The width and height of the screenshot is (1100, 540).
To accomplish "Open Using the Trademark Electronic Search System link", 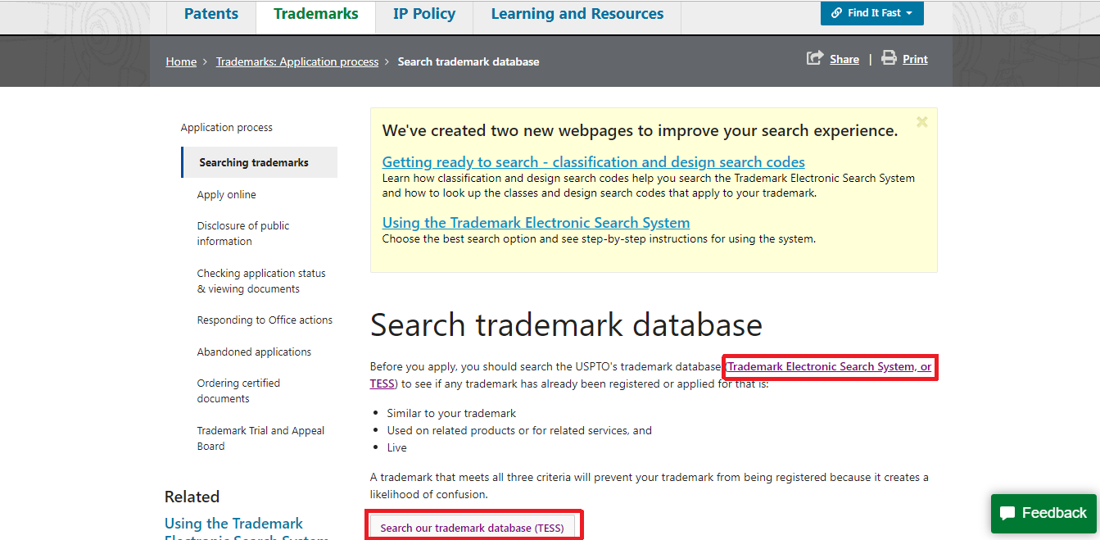I will [536, 223].
